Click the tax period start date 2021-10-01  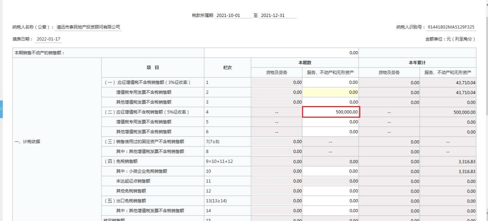pyautogui.click(x=228, y=15)
